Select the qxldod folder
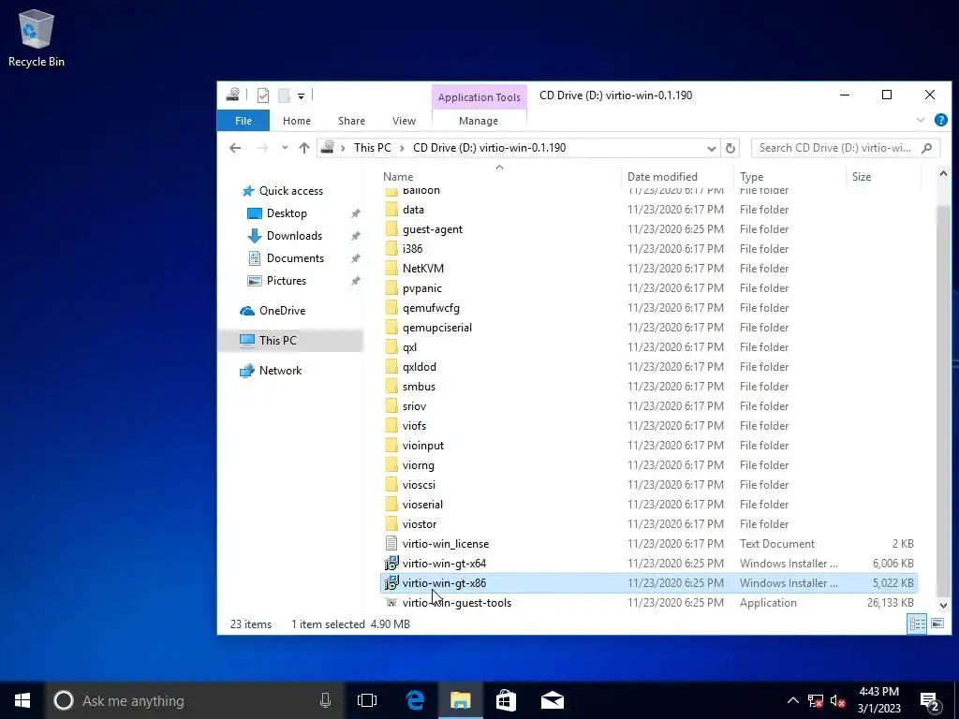This screenshot has width=959, height=719. (419, 367)
